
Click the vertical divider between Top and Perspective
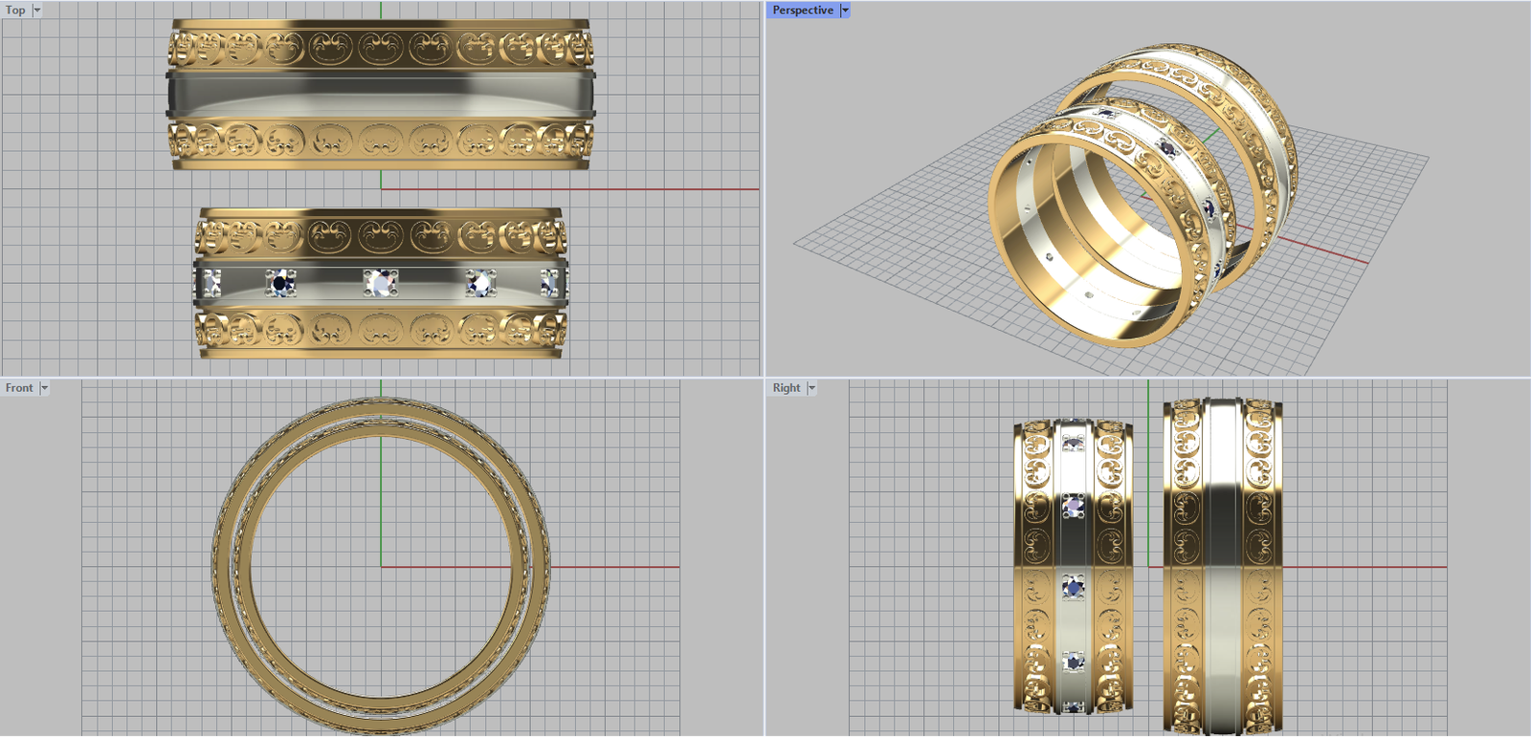click(x=764, y=191)
